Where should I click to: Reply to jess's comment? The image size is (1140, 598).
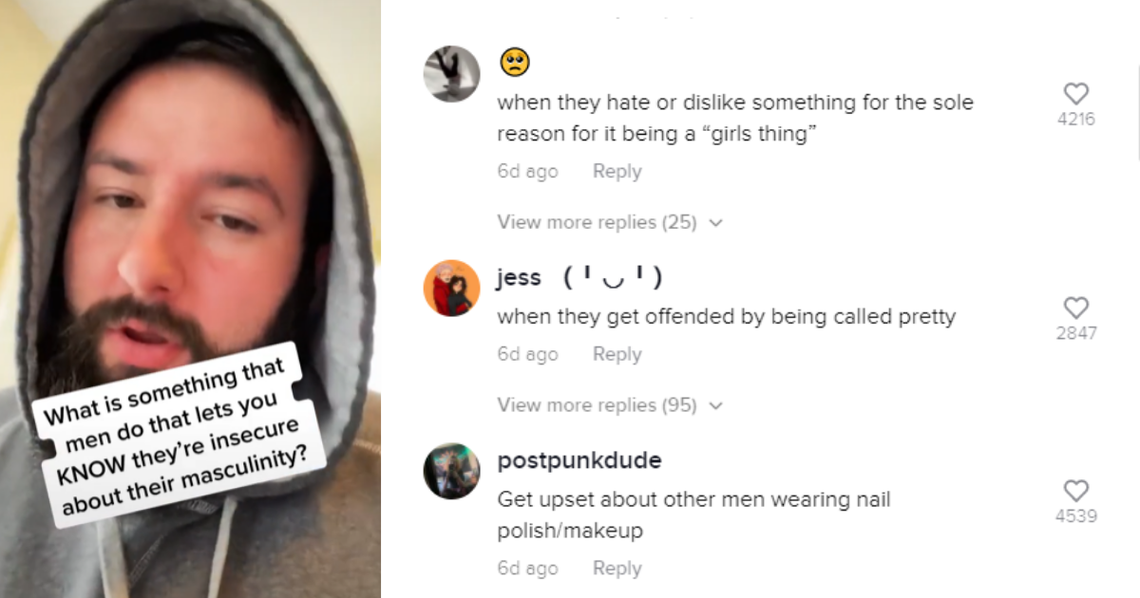pos(617,354)
